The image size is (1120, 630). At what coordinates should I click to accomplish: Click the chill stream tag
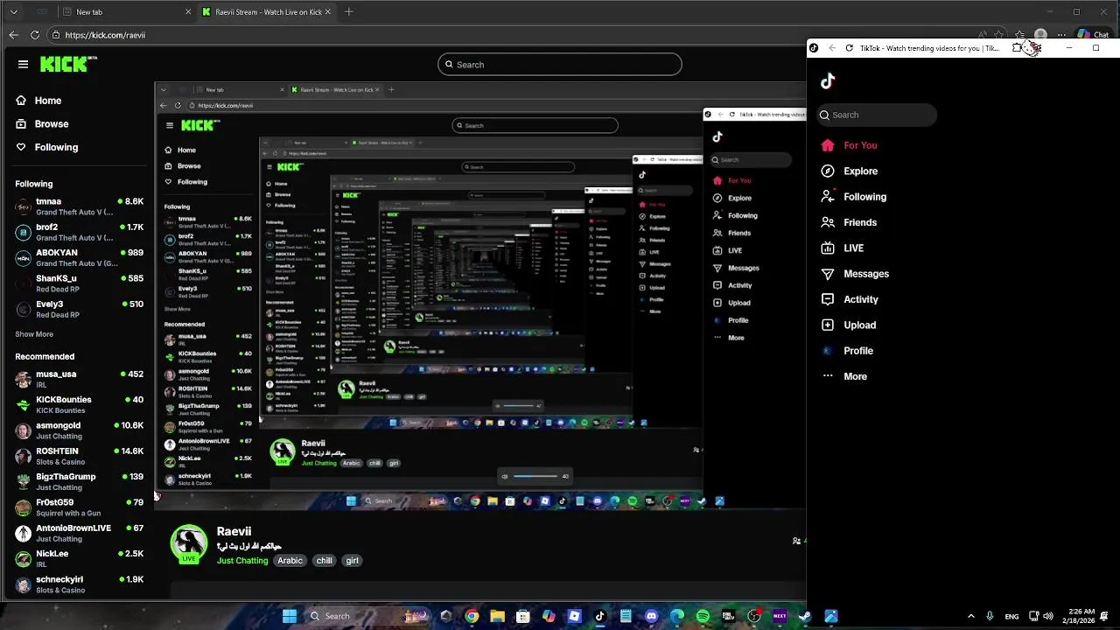click(325, 561)
